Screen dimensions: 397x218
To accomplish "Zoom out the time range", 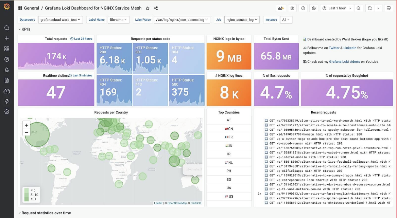I will click(359, 8).
